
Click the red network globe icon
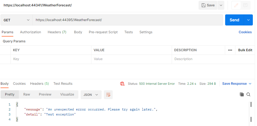point(122,84)
